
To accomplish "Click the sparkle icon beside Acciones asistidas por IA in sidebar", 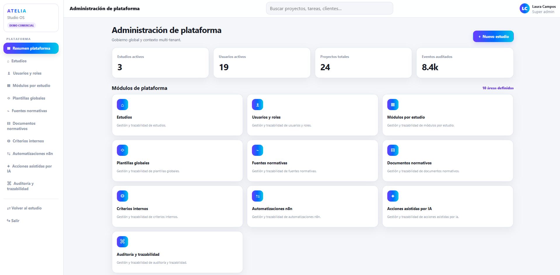I will point(8,166).
